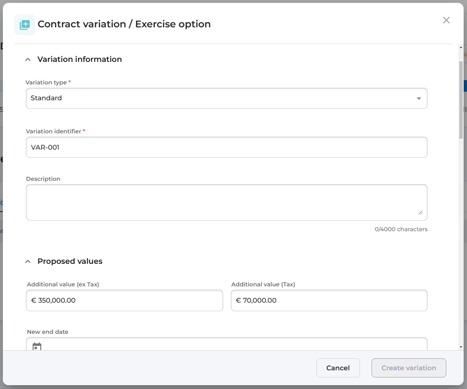Click the contract variation header icon

tap(24, 24)
